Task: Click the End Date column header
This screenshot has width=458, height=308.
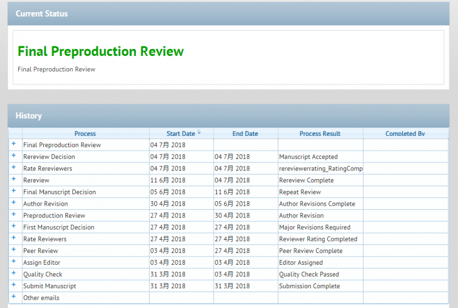Action: [x=245, y=133]
